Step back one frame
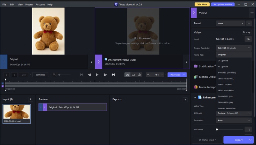This screenshot has width=256, height=145. coord(90,75)
